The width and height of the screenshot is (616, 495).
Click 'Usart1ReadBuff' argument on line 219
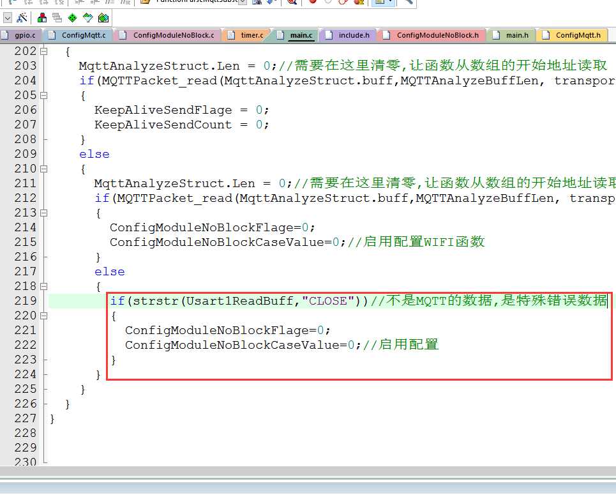pyautogui.click(x=239, y=301)
